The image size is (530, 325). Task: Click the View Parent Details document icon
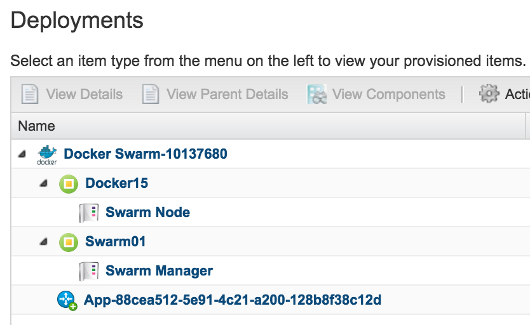tap(150, 95)
